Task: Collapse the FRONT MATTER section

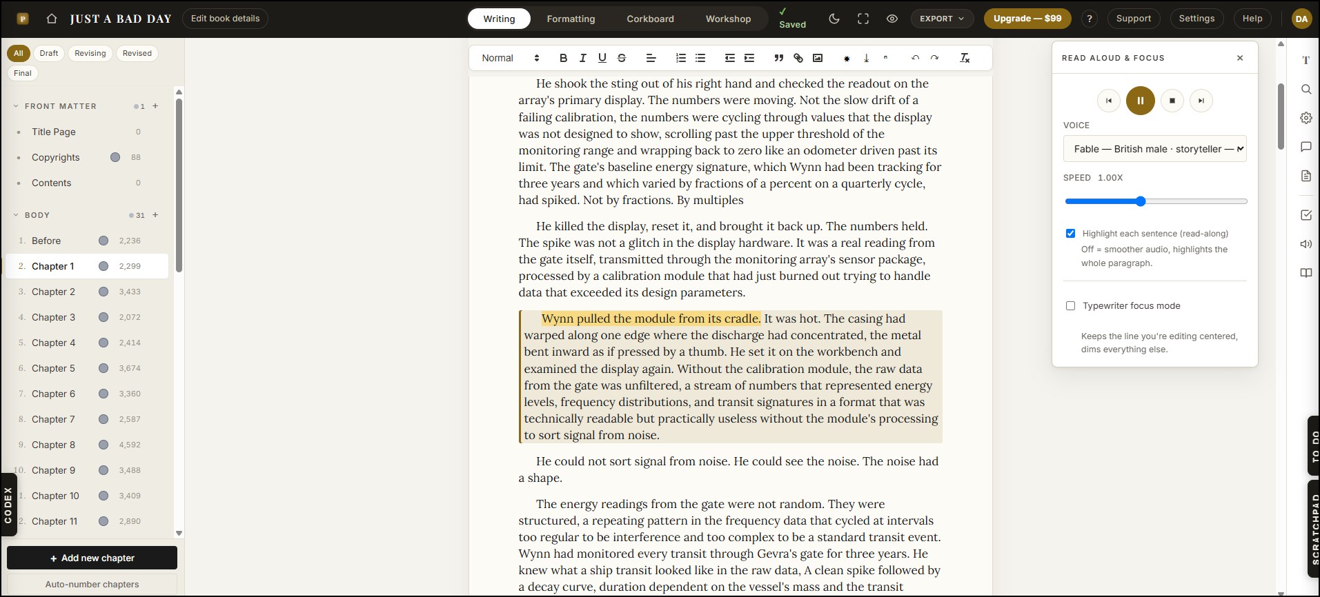Action: coord(16,106)
